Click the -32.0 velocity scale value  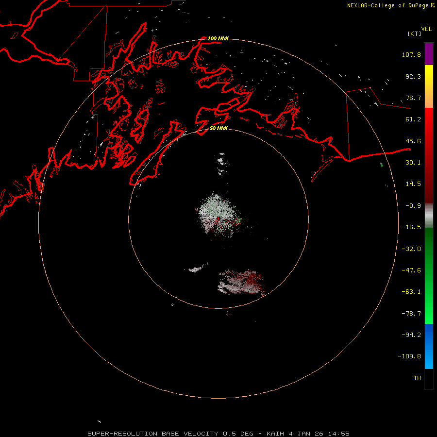pyautogui.click(x=411, y=249)
